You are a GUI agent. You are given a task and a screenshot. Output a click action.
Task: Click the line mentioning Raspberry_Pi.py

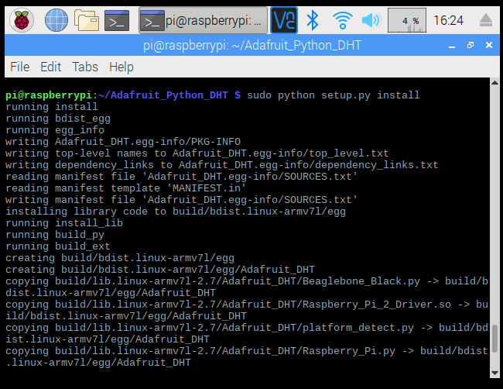click(247, 356)
